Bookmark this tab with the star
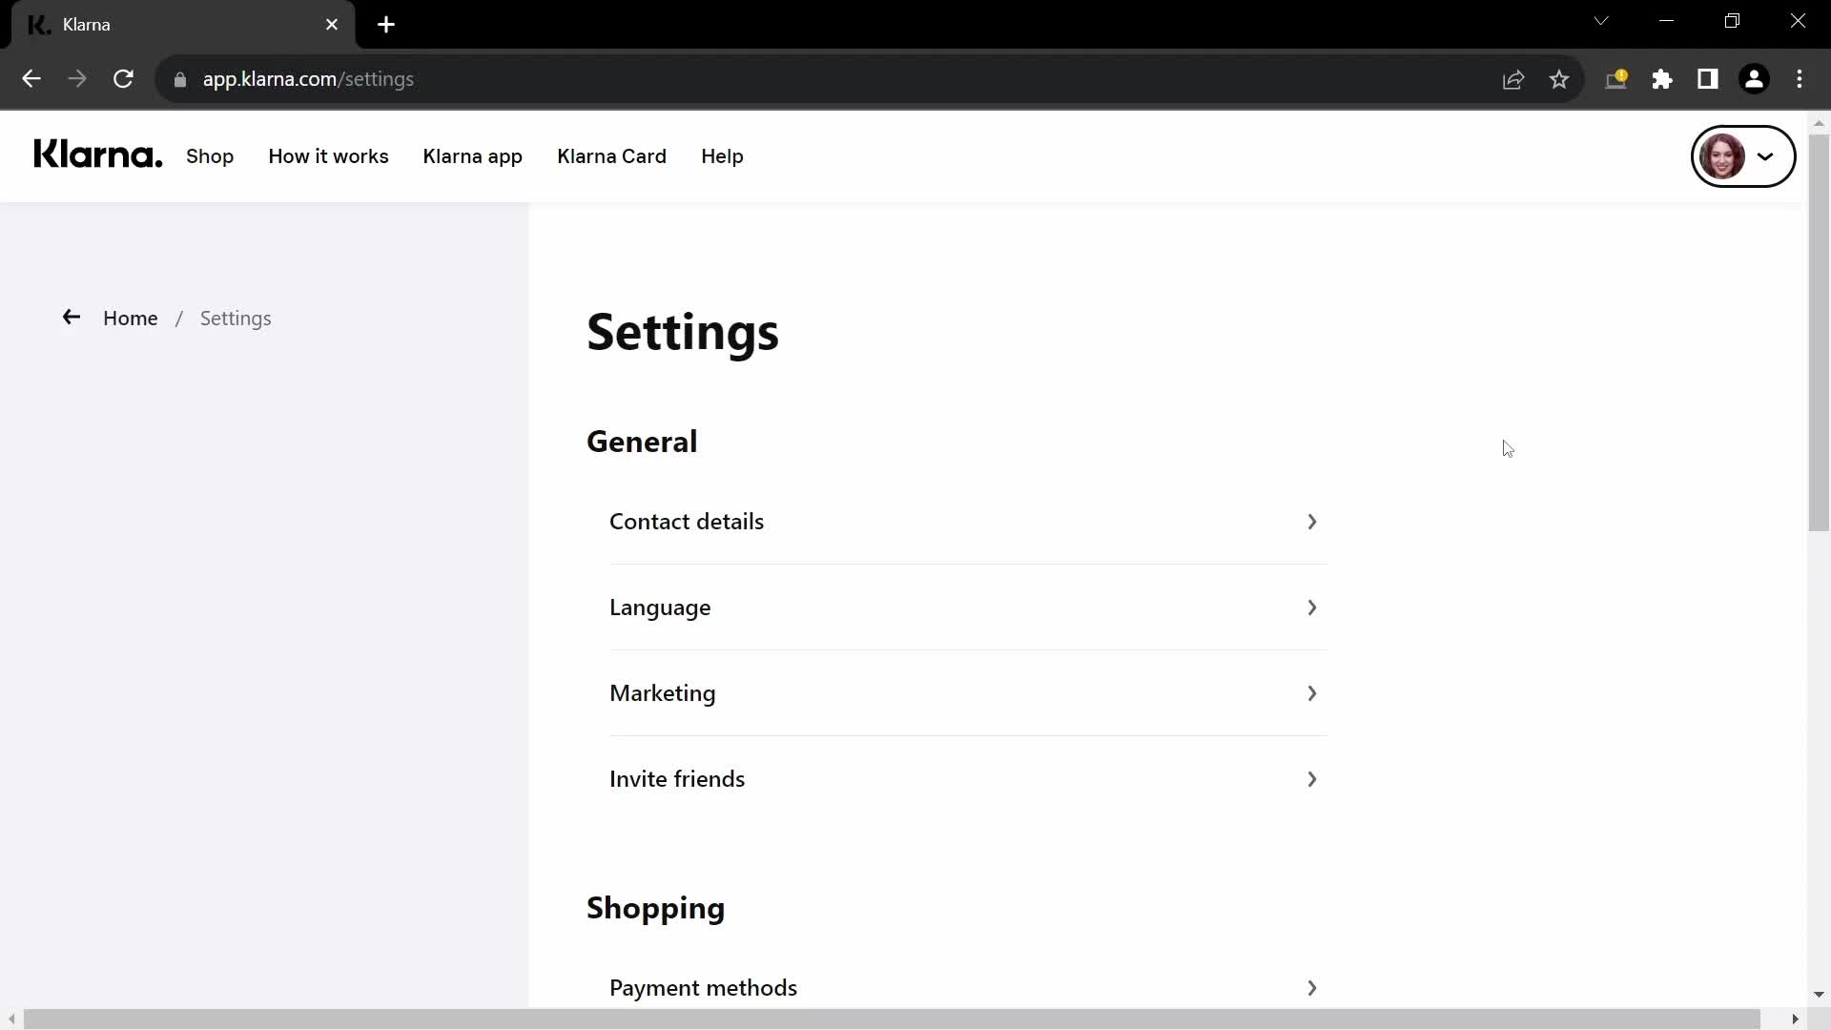Viewport: 1831px width, 1030px height. click(x=1559, y=80)
